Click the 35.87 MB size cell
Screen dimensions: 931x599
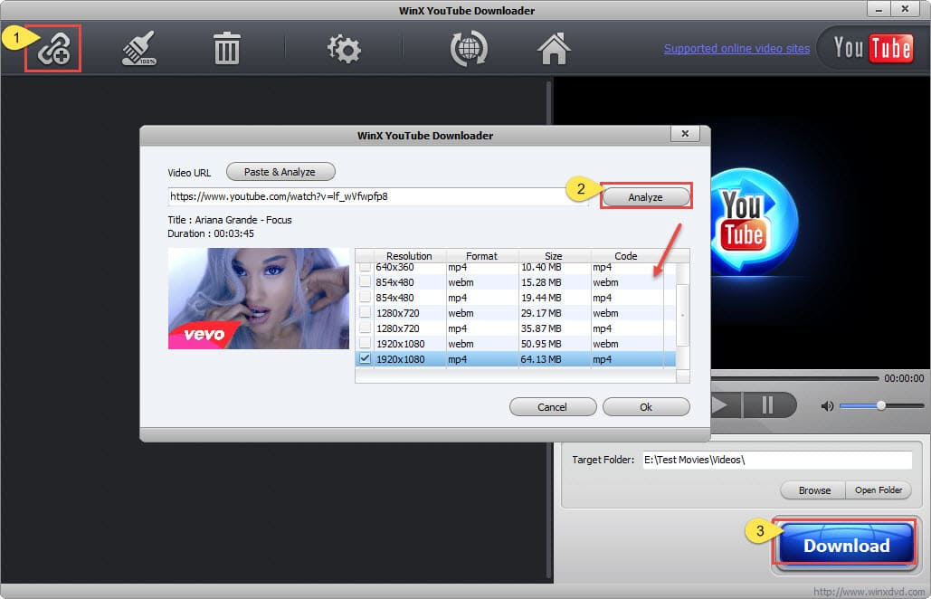point(541,328)
